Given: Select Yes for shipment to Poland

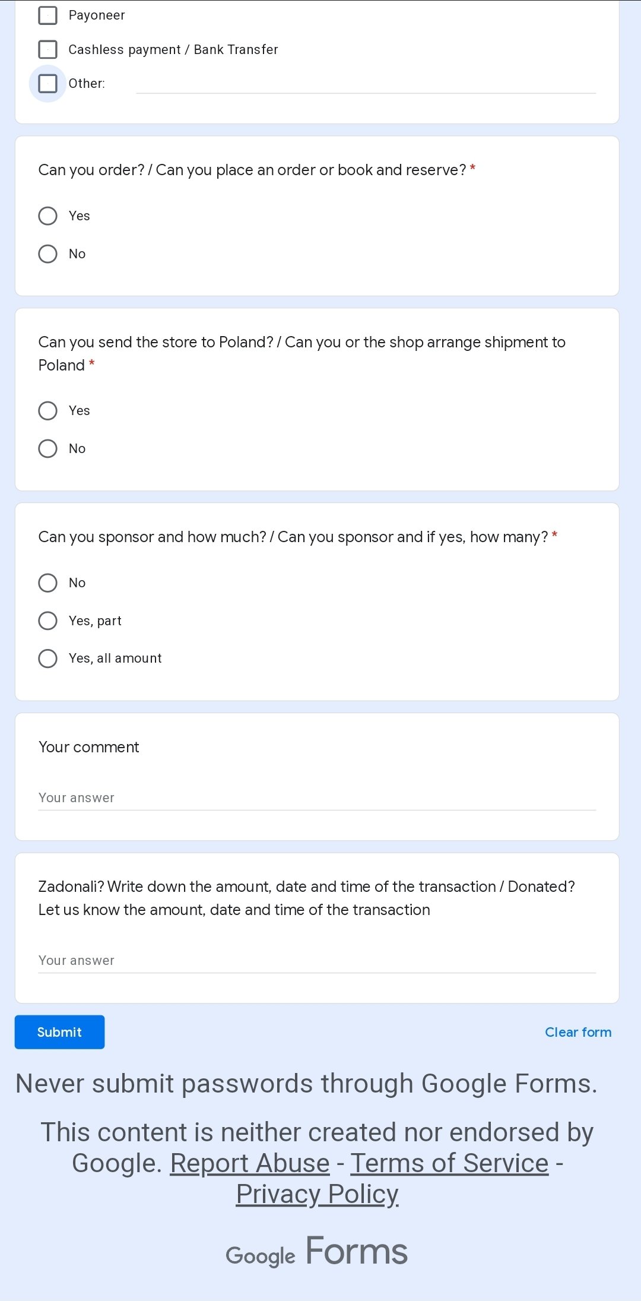Looking at the screenshot, I should coord(48,411).
